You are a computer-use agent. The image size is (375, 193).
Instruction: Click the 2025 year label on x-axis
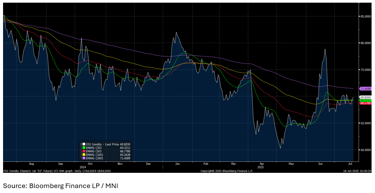pyautogui.click(x=261, y=167)
